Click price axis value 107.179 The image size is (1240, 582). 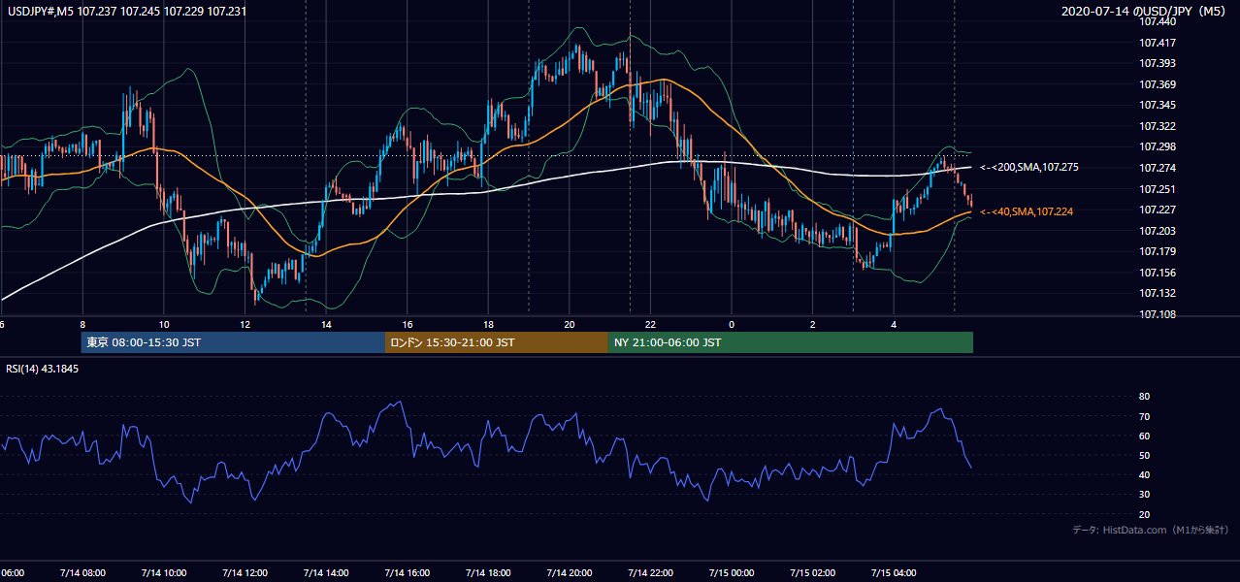coord(1158,251)
